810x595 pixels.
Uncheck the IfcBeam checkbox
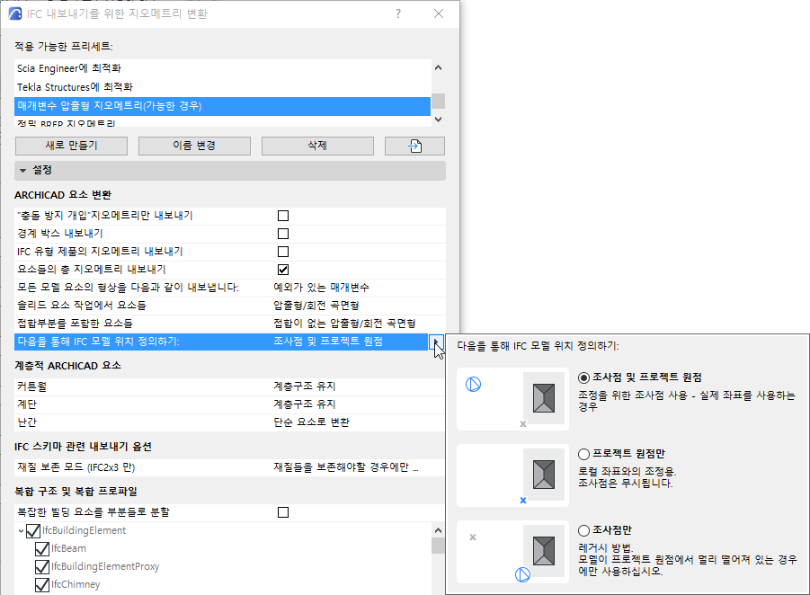(42, 549)
